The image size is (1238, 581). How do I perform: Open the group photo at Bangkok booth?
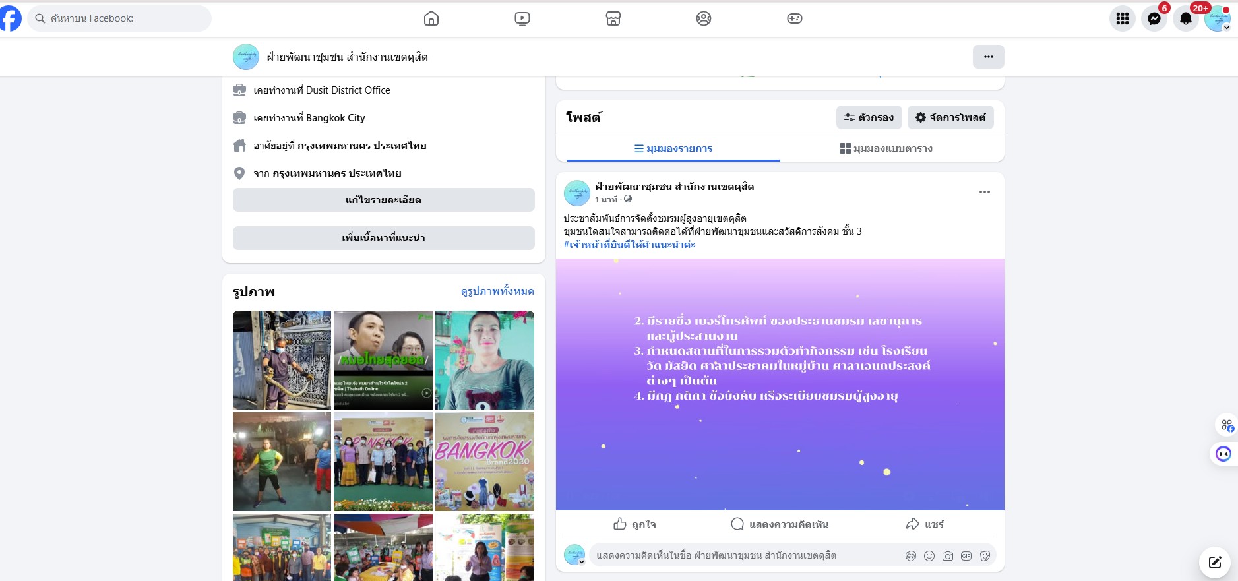point(383,462)
